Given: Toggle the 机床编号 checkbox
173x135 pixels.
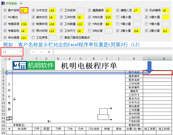Looking at the screenshot, I should (146, 10).
